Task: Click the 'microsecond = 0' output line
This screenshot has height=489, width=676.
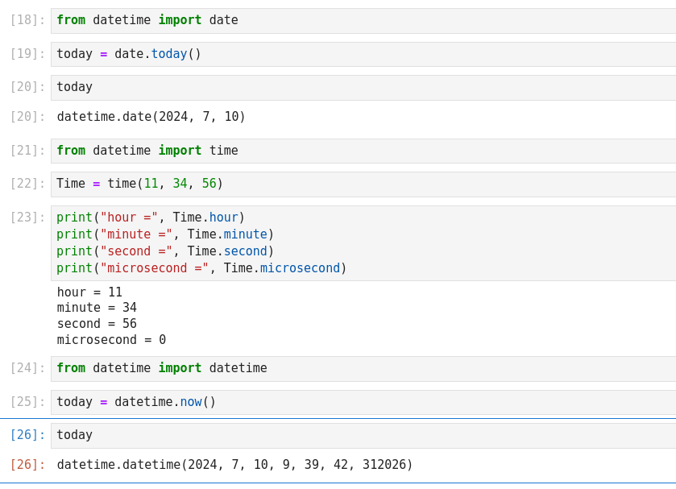Action: click(111, 340)
